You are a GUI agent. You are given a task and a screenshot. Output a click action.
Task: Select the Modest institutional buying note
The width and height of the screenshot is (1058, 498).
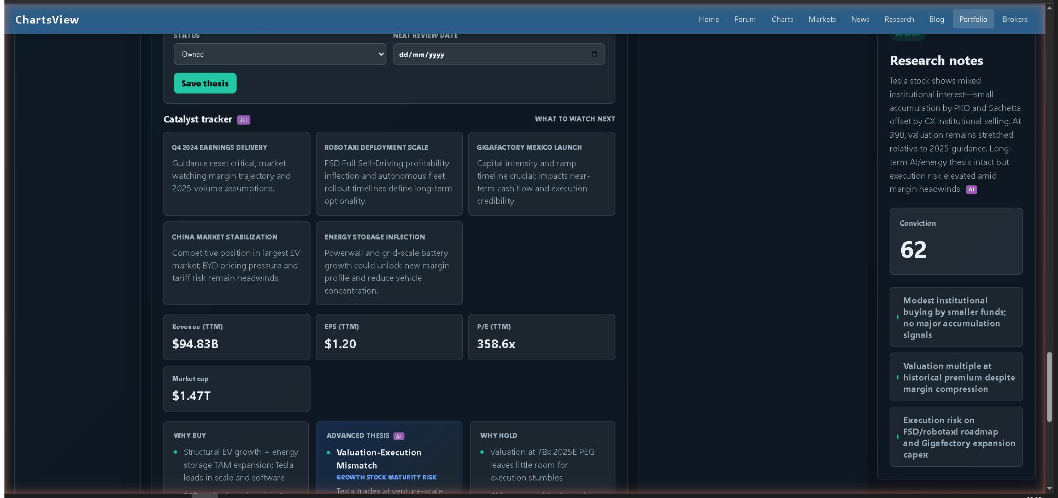(x=956, y=317)
